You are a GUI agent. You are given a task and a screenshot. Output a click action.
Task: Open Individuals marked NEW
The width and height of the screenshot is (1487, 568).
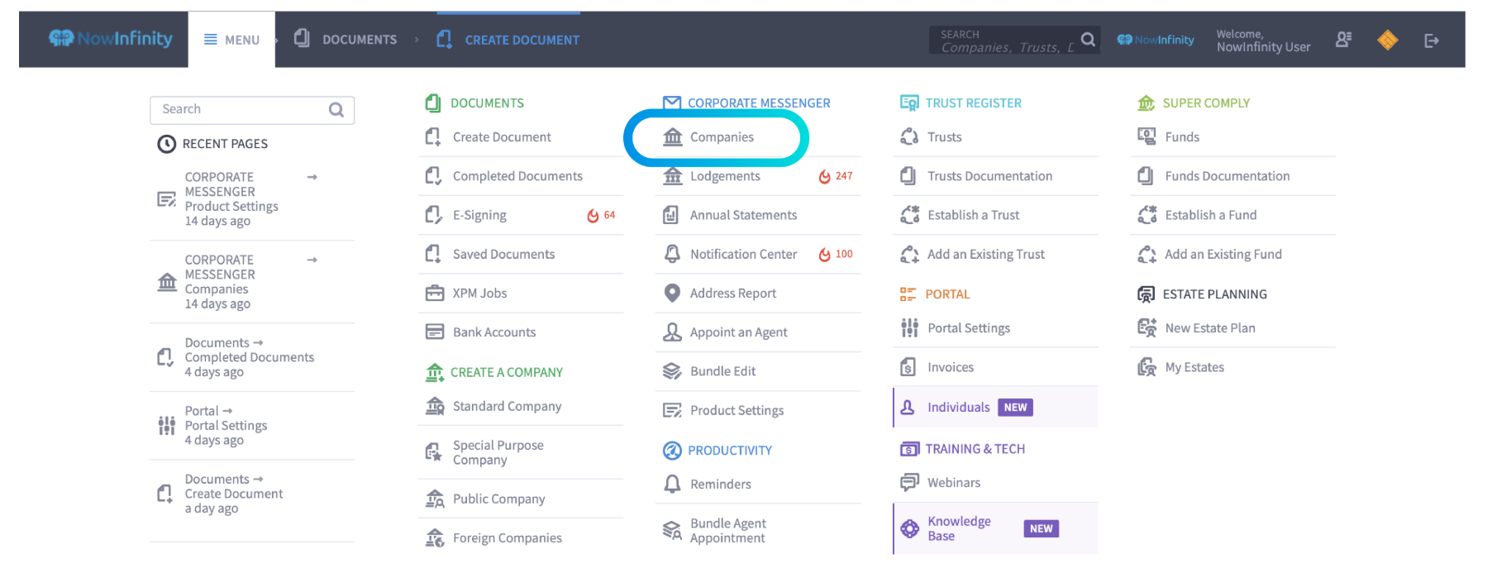[995, 407]
